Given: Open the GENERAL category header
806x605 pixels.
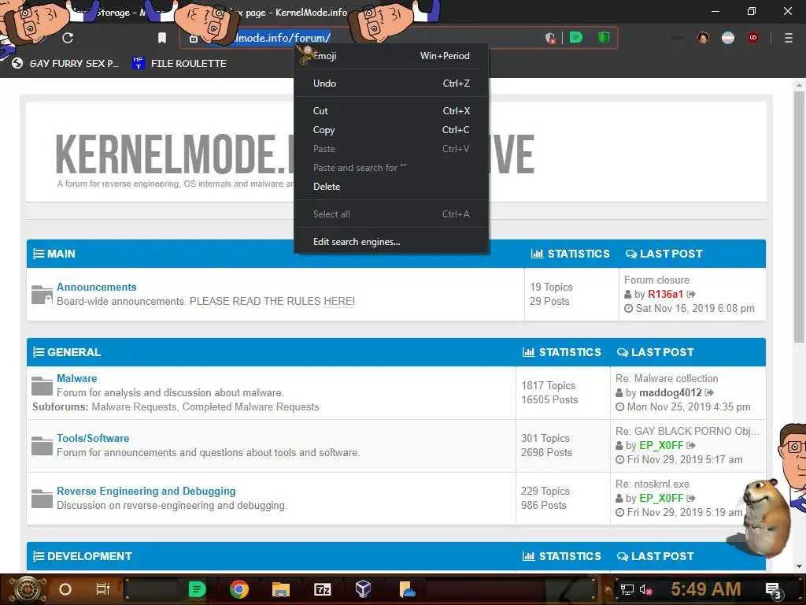Looking at the screenshot, I should (73, 352).
